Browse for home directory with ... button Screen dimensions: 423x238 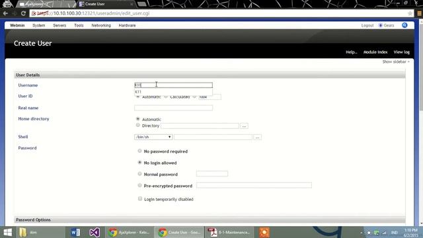pyautogui.click(x=244, y=126)
